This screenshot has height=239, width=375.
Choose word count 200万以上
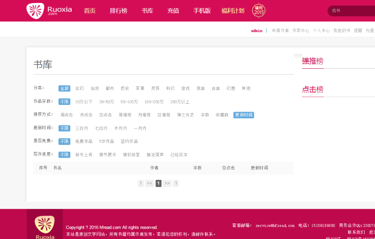point(180,102)
